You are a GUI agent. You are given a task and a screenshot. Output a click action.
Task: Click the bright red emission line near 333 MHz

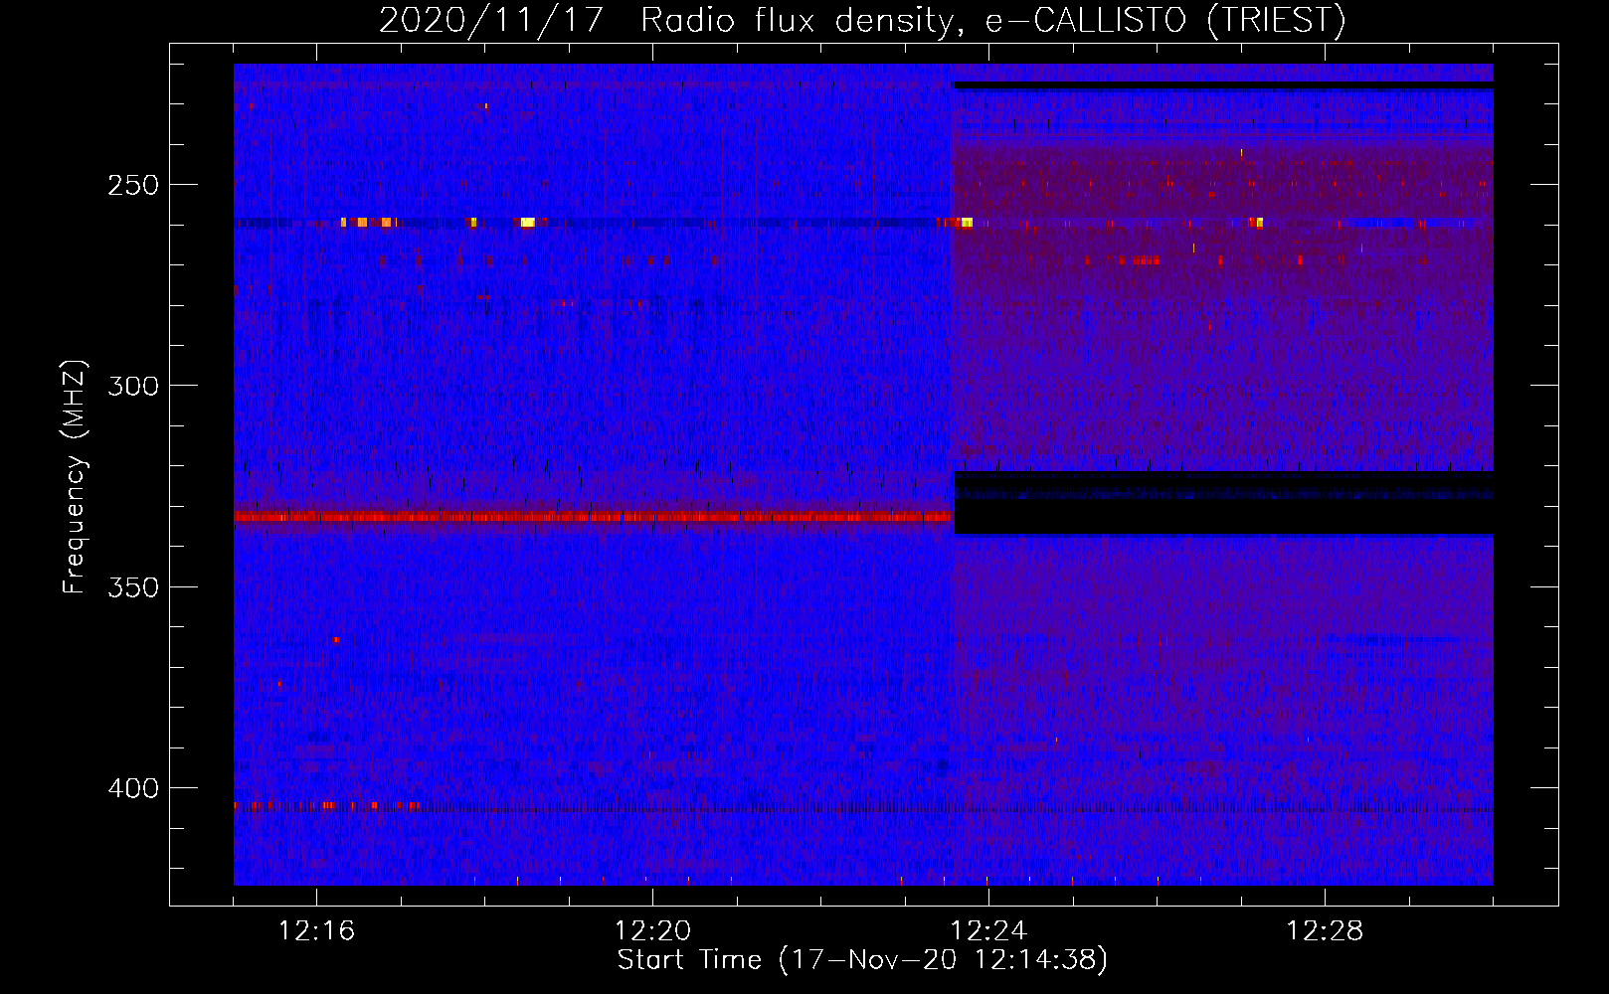(593, 517)
